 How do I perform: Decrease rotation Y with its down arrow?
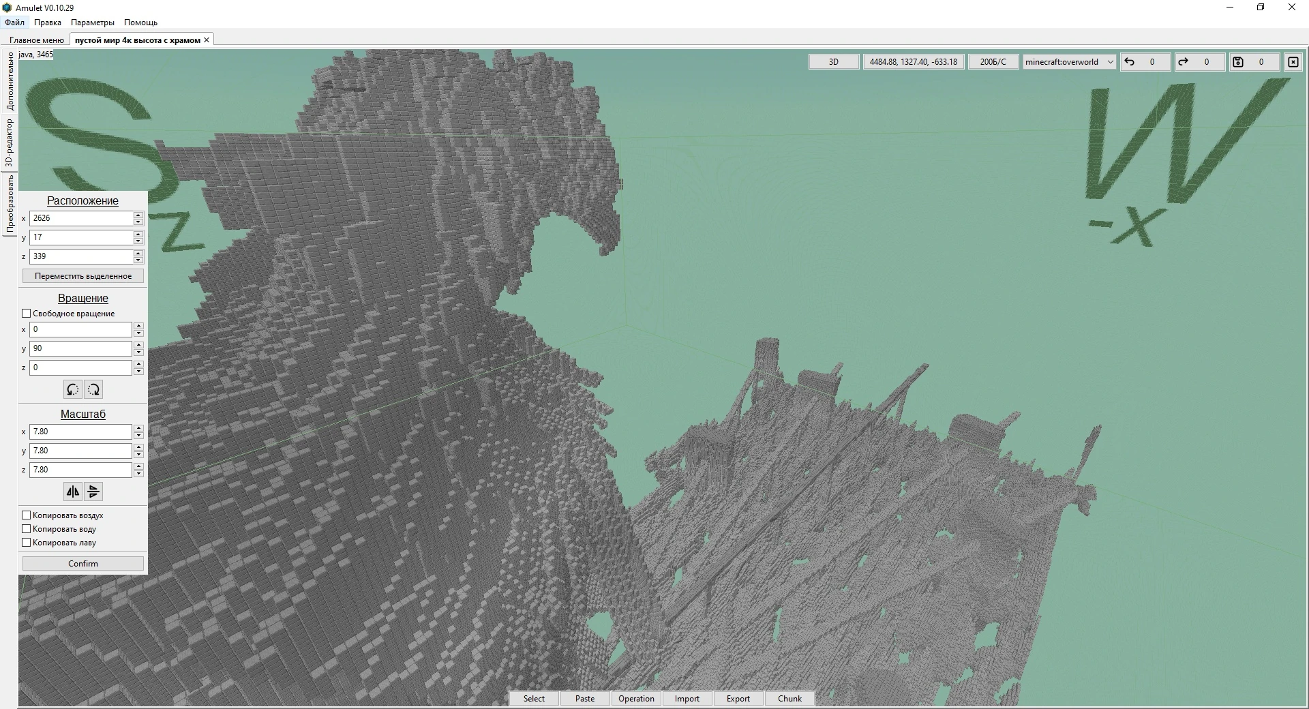tap(138, 352)
